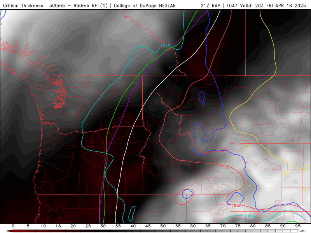Click the colorbar value 95
Viewport: 311px width, 233px height.
298,226
